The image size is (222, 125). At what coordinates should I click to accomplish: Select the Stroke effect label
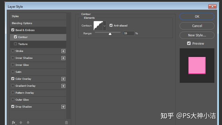(x=19, y=51)
